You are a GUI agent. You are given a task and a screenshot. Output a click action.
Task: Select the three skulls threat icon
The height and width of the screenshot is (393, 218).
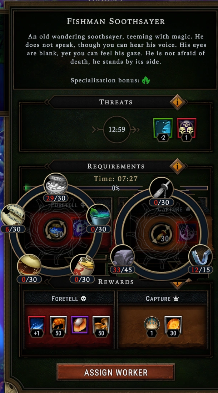coord(186,128)
